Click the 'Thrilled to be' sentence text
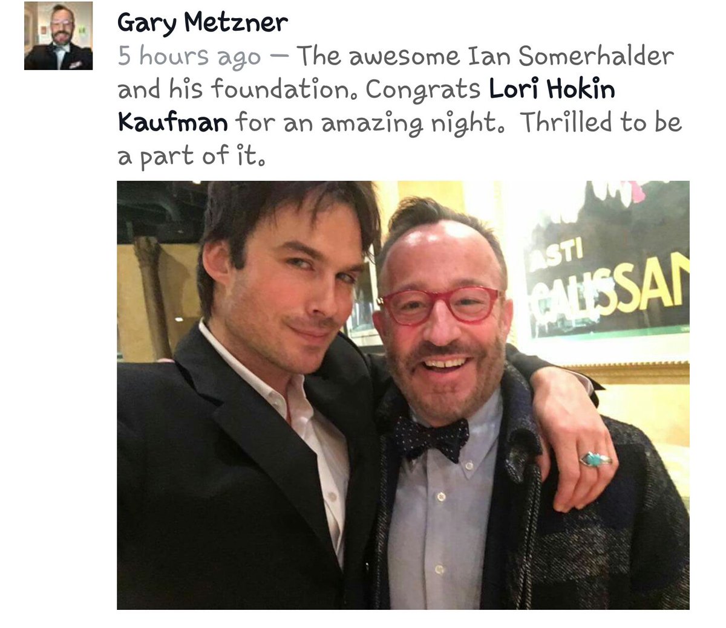Image resolution: width=726 pixels, height=628 pixels. 601,123
